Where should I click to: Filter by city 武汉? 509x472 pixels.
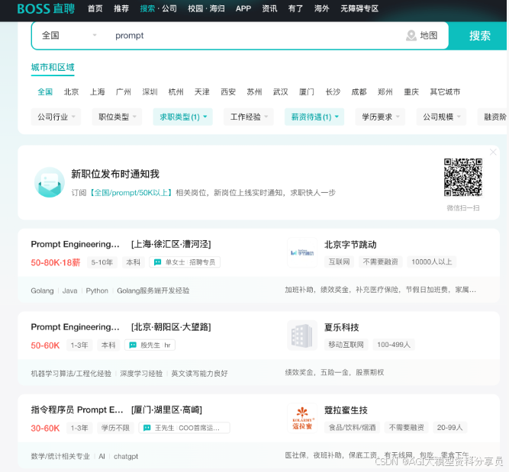pyautogui.click(x=281, y=92)
